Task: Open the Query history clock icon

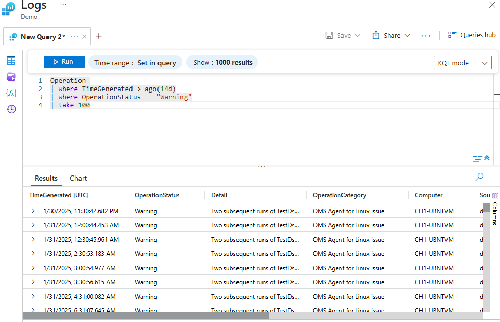Action: [11, 109]
